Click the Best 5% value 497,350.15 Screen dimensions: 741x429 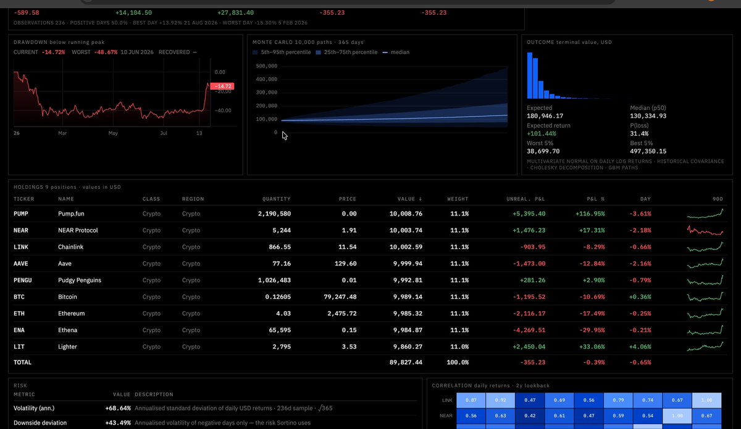point(648,151)
